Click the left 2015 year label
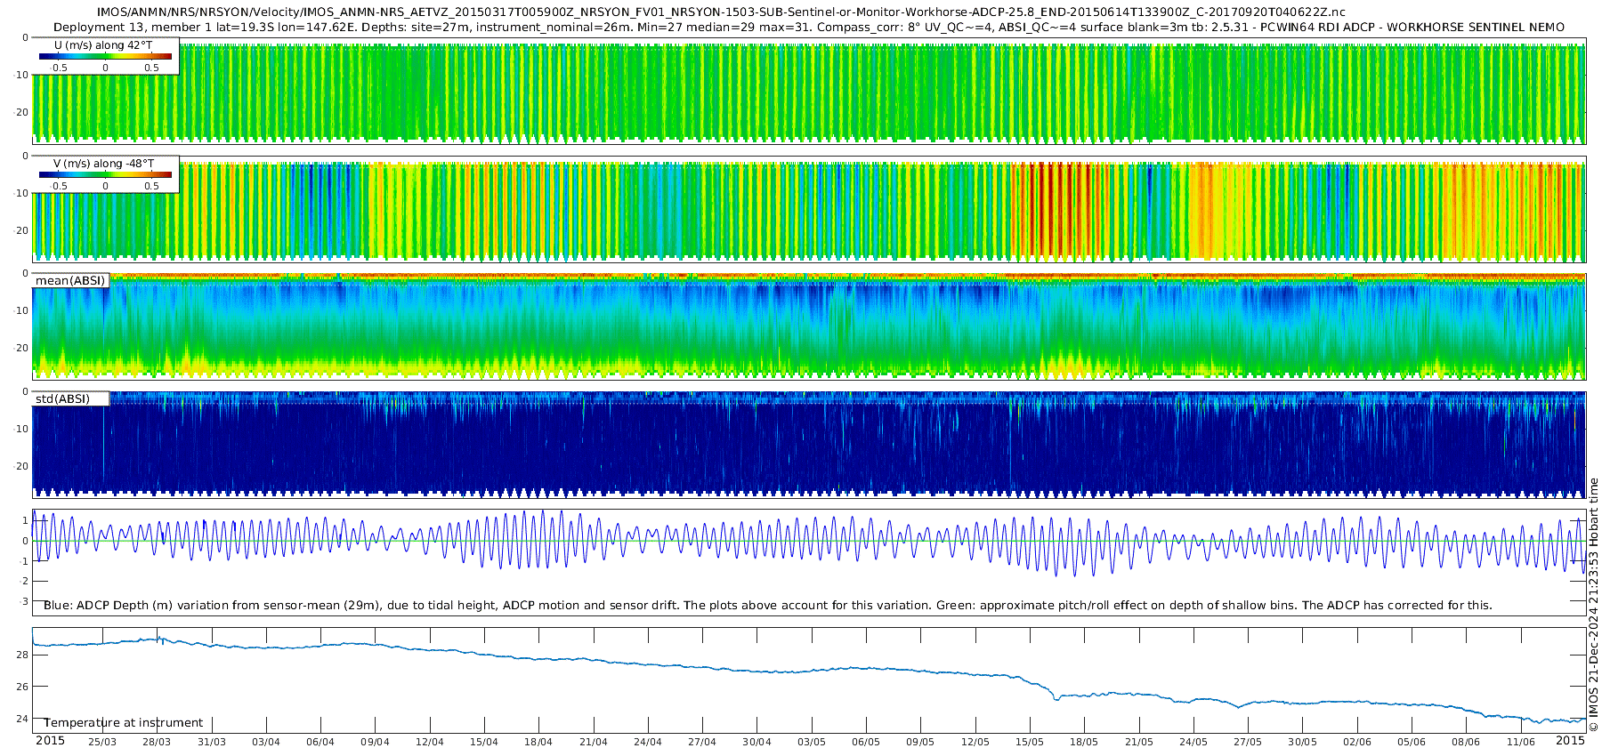Screen dimensions: 1602x756 pyautogui.click(x=50, y=741)
